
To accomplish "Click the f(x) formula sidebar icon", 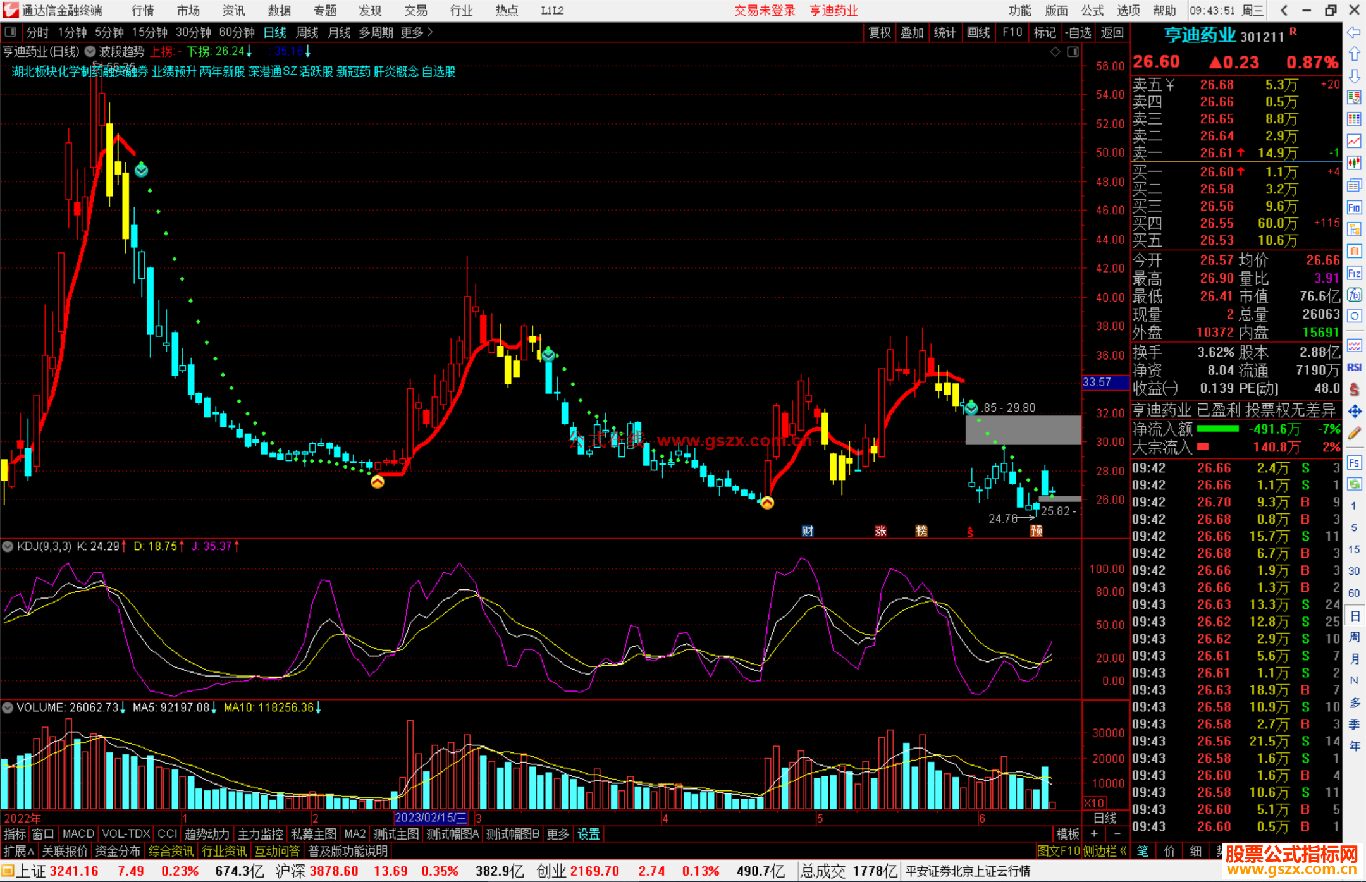I will [1354, 295].
